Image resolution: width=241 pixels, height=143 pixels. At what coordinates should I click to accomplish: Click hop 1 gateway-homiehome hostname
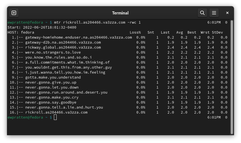point(79,37)
